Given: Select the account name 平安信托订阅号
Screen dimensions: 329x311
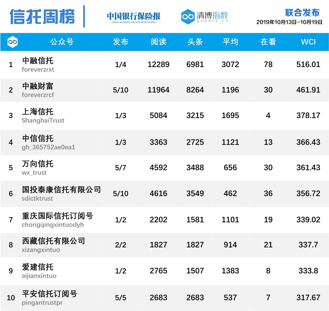Looking at the screenshot, I should coord(50,294).
